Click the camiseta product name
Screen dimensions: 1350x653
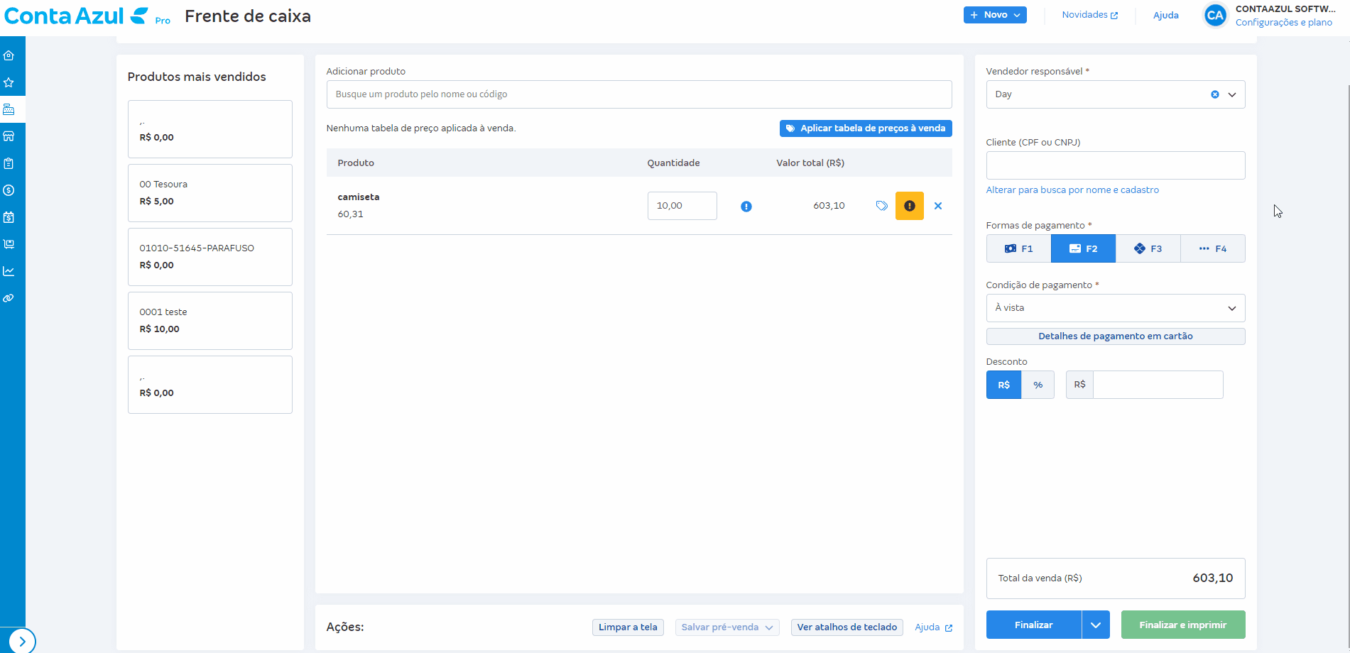pyautogui.click(x=359, y=197)
